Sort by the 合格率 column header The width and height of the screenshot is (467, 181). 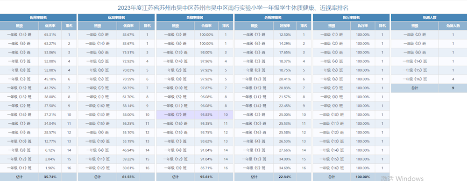206,26
